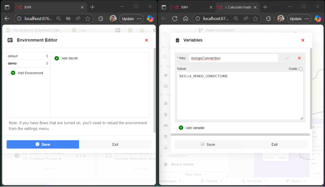Close the I. Calculate hash tab

pyautogui.click(x=255, y=7)
